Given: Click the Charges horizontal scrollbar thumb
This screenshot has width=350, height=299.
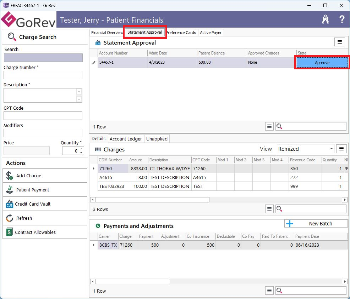Looking at the screenshot, I should (x=152, y=200).
